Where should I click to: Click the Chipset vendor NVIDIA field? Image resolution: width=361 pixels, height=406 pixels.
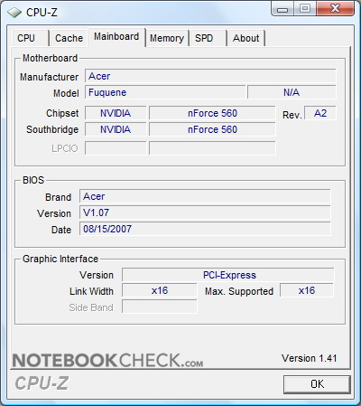tap(116, 113)
